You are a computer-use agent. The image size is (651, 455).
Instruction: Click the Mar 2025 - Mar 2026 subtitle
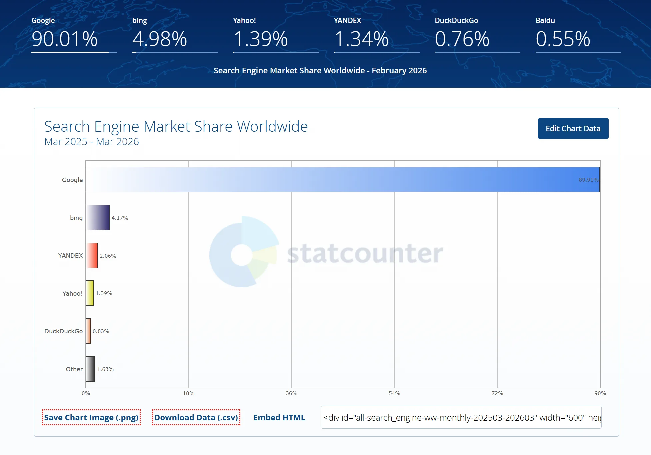click(92, 142)
